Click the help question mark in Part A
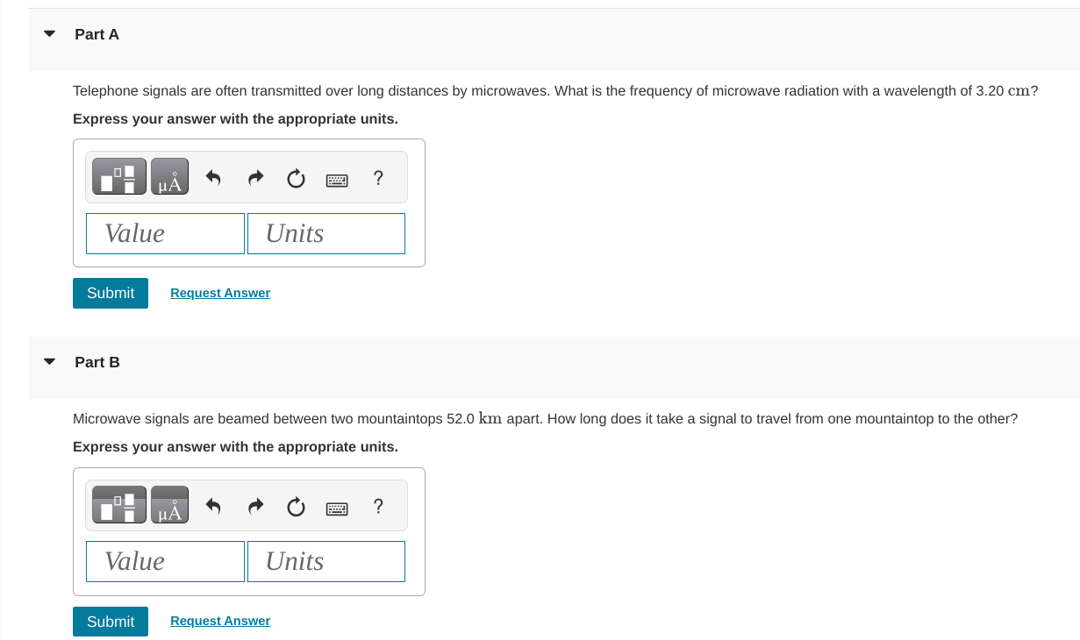 378,177
